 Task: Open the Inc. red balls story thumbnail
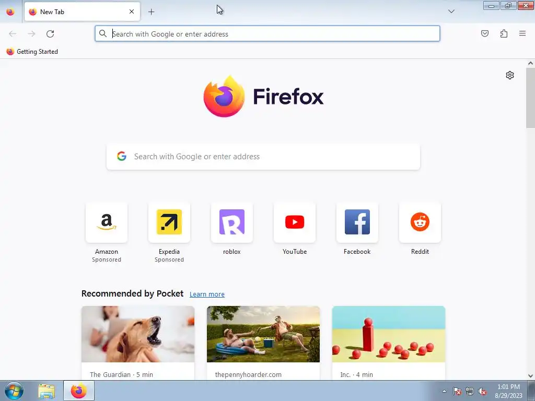[389, 334]
